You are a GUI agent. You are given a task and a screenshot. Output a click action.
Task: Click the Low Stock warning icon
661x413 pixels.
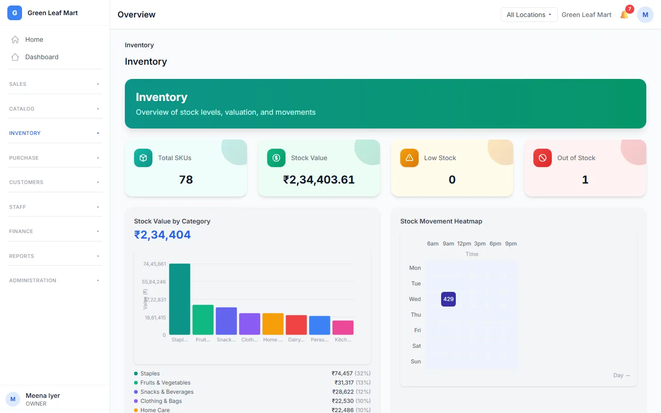pos(409,158)
